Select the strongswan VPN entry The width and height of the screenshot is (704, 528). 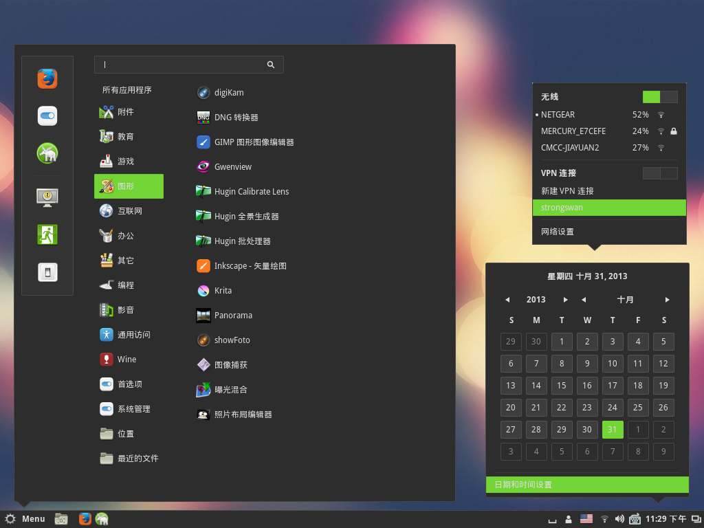pos(609,208)
